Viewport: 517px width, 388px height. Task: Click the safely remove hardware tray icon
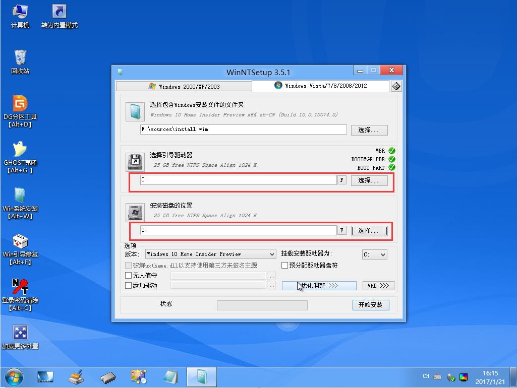[451, 377]
